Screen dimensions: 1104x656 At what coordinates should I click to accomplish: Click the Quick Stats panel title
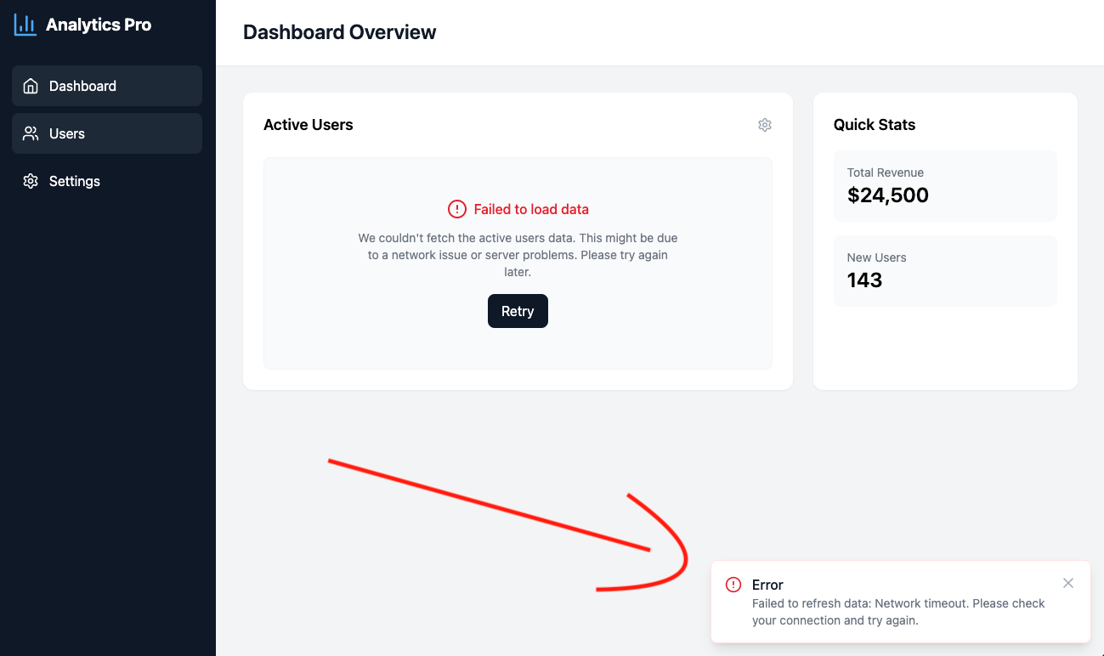pos(875,125)
